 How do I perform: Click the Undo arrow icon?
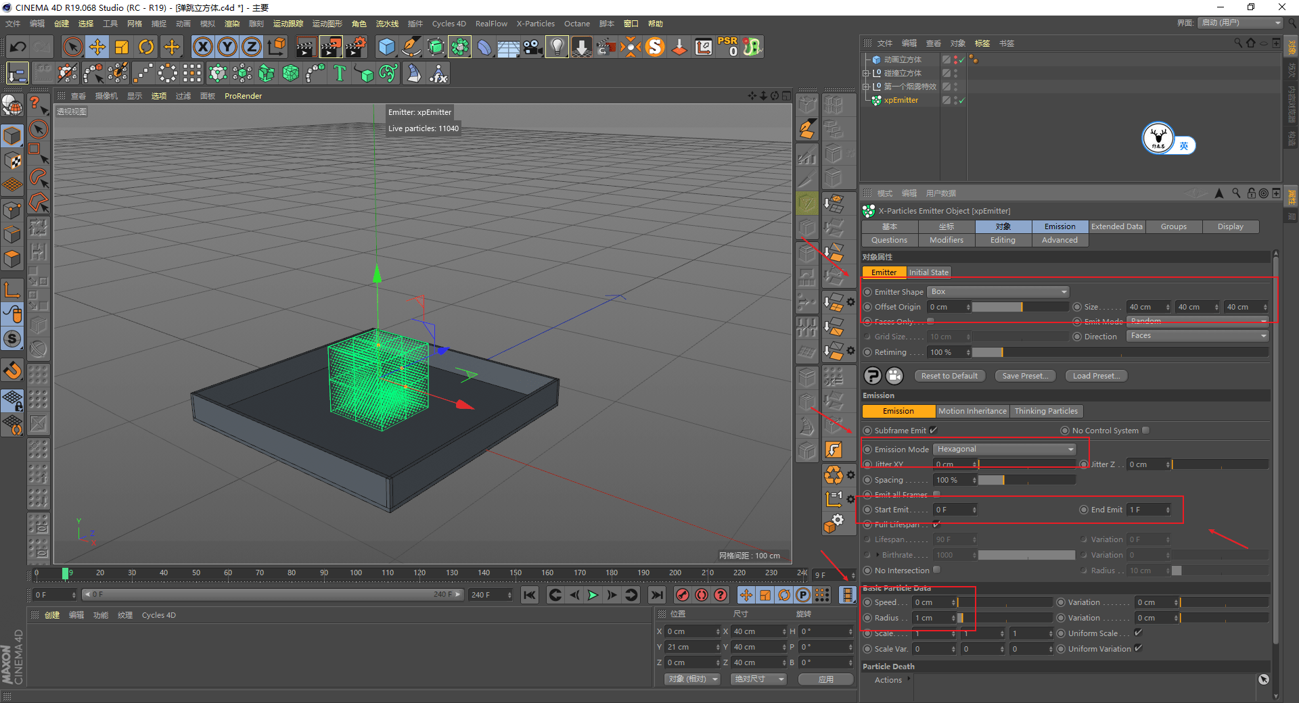click(x=18, y=47)
